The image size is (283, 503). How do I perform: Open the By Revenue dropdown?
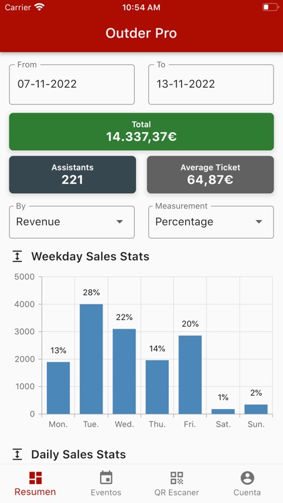72,222
